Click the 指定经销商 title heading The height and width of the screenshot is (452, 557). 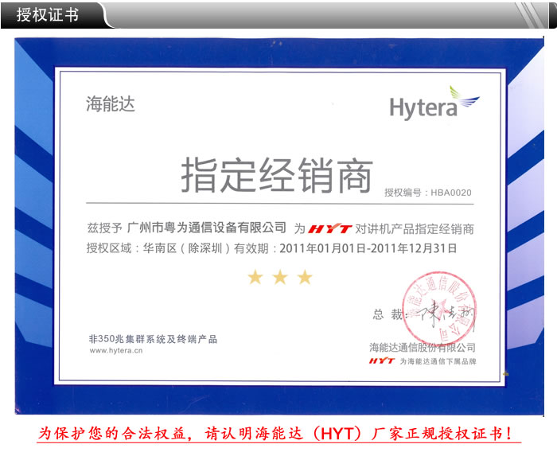276,175
